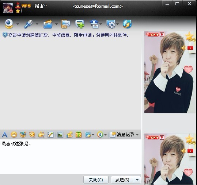197x185 pixels.
Task: Open the 消息记录 message history
Action: 122,135
